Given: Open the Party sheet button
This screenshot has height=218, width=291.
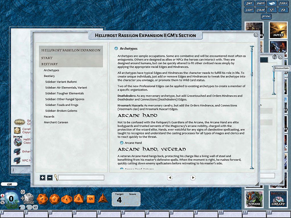Looking at the screenshot, I should click(x=261, y=3).
